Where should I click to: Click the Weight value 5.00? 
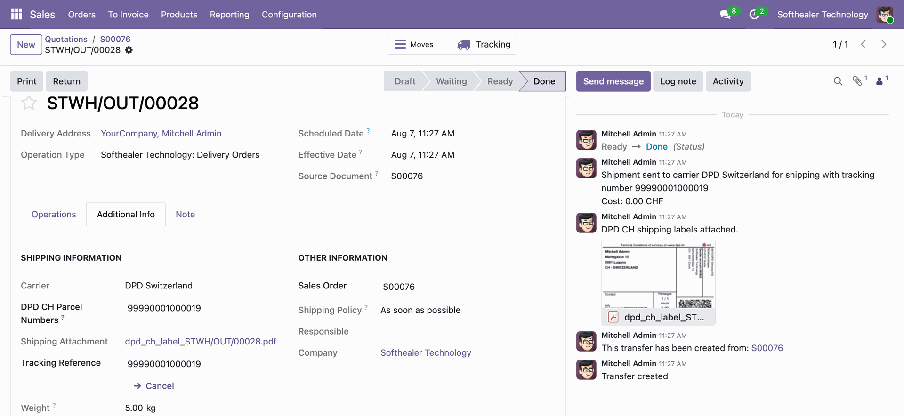(134, 408)
